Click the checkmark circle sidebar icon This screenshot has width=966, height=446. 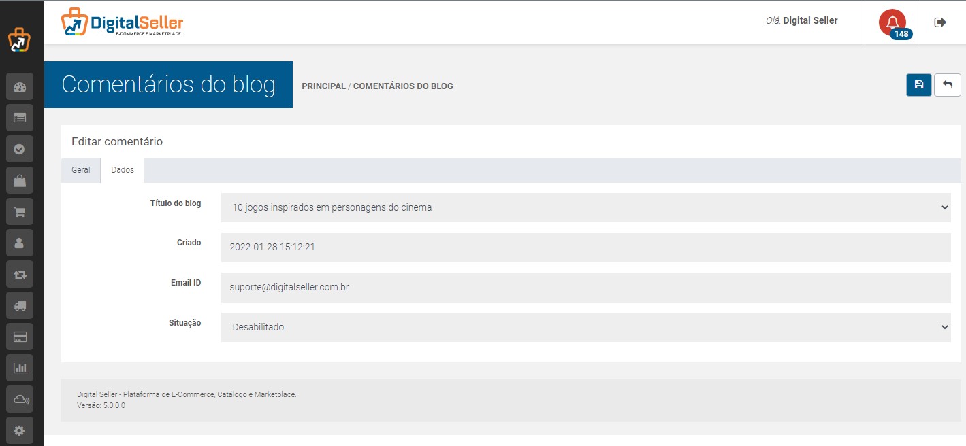tap(20, 150)
